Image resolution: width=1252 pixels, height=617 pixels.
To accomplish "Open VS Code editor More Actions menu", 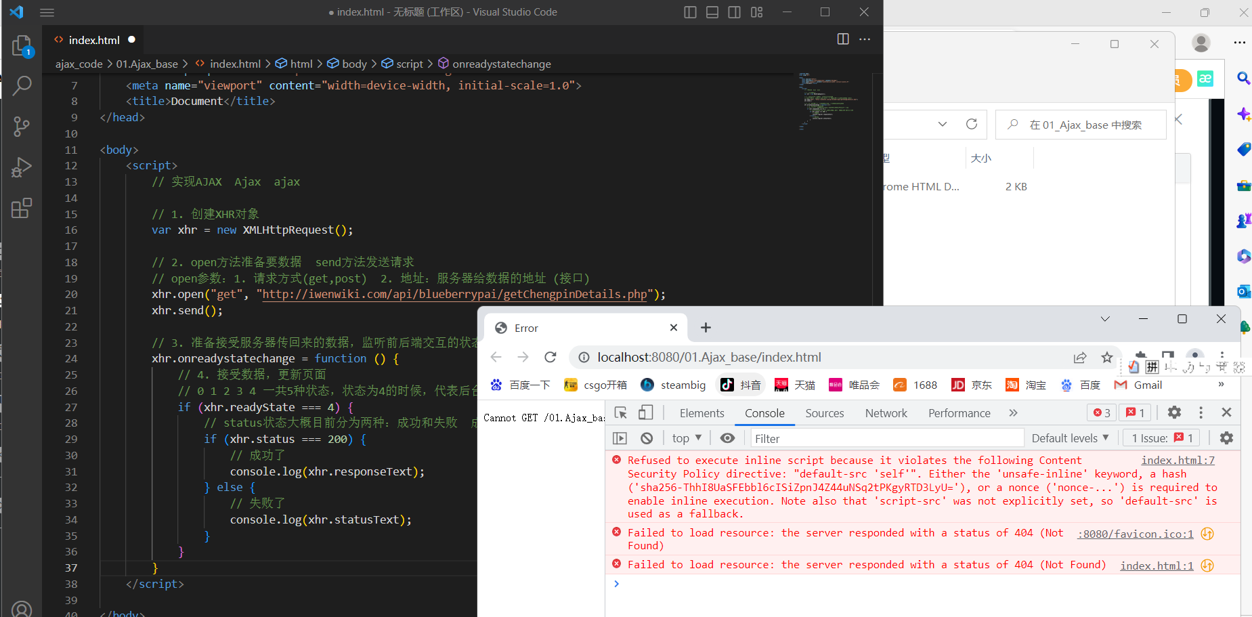I will 865,39.
